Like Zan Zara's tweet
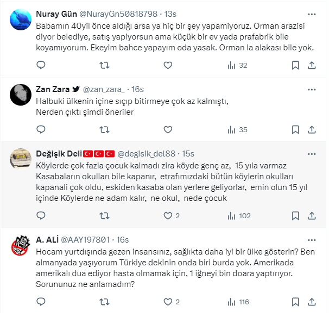This screenshot has width=329, height=313. pos(168,130)
